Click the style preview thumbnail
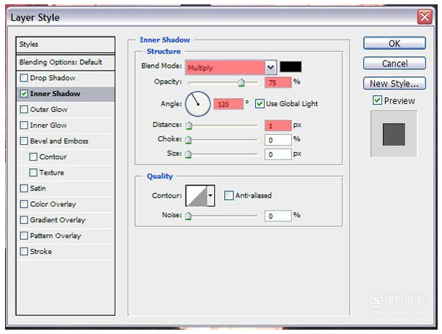This screenshot has width=442, height=334. tap(394, 134)
